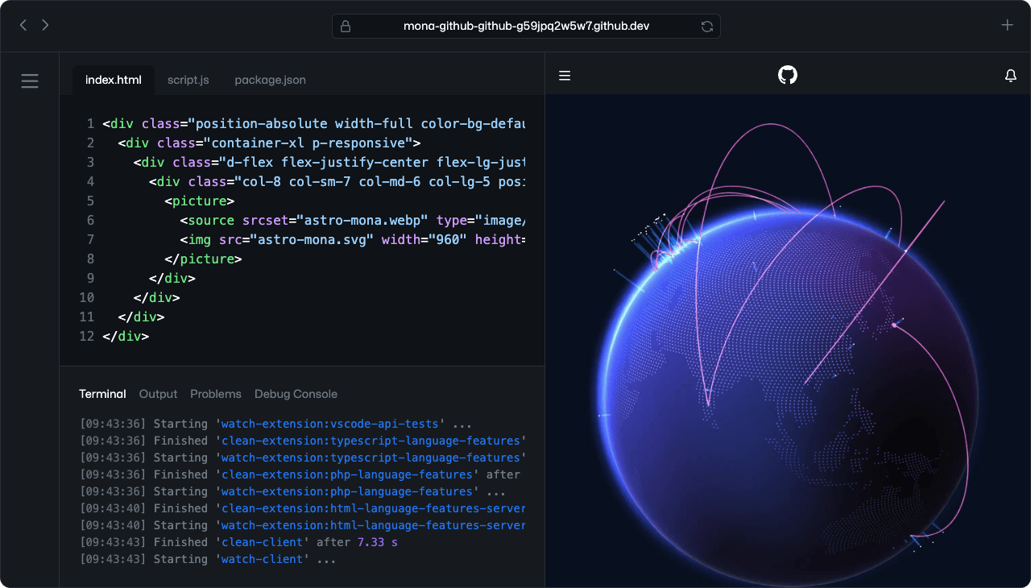1031x588 pixels.
Task: Click 'clean-extension:php-language-features' terminal entry
Action: (x=346, y=474)
